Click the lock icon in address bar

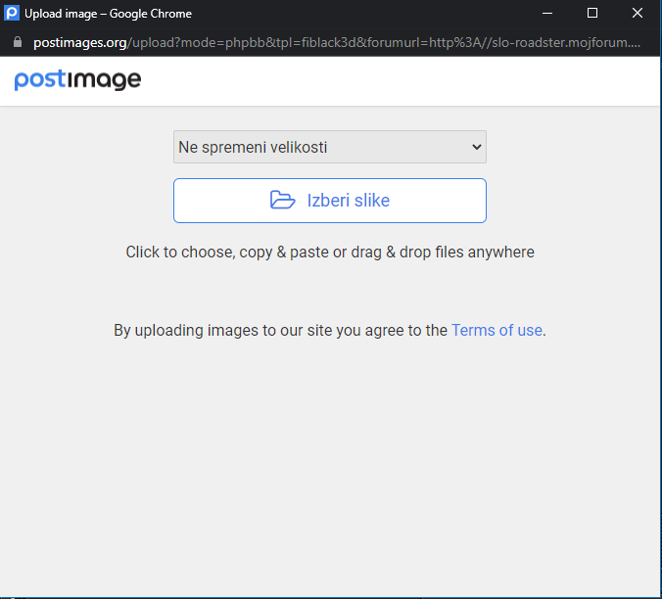click(18, 42)
